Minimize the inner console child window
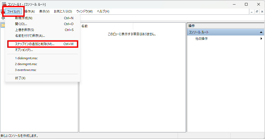 [x=252, y=11]
